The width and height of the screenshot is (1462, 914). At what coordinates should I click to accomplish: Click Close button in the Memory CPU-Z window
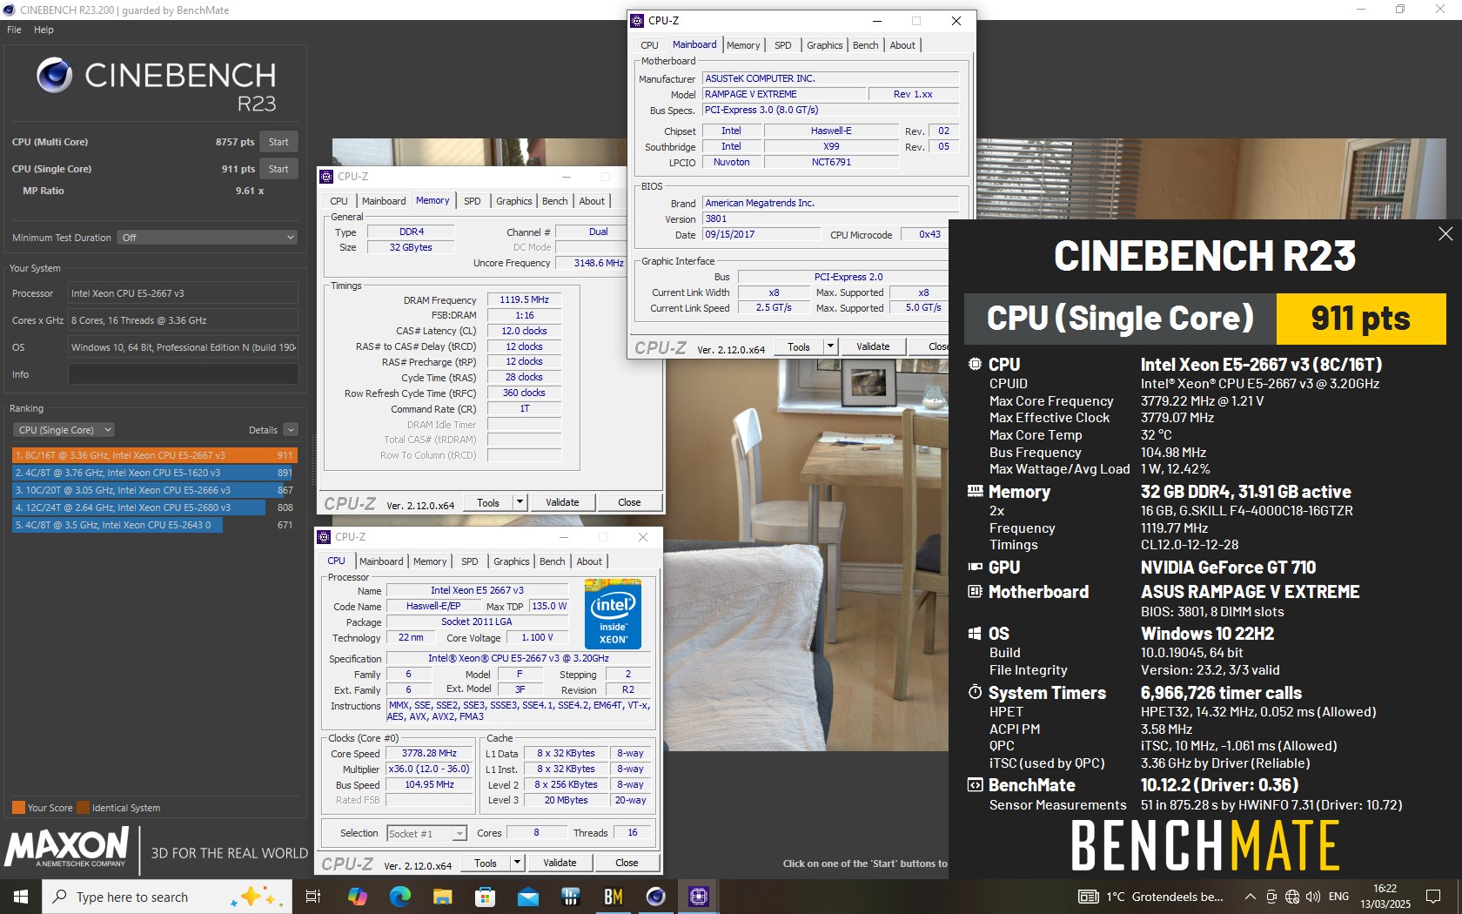coord(629,502)
